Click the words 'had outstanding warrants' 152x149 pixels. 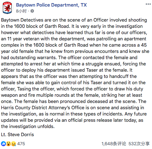[x=29, y=58]
